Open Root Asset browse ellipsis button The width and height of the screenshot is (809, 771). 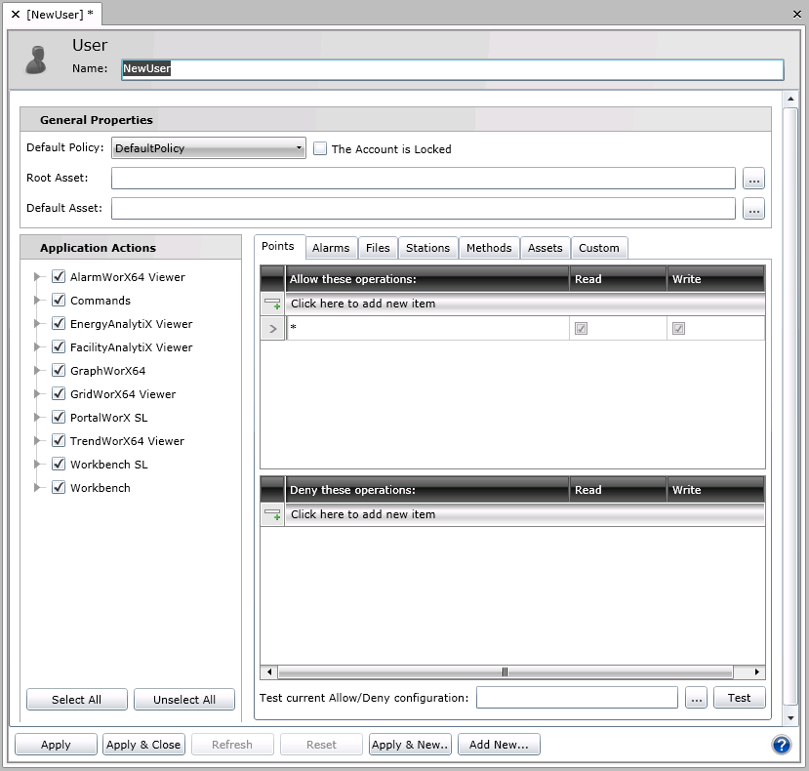coord(752,179)
